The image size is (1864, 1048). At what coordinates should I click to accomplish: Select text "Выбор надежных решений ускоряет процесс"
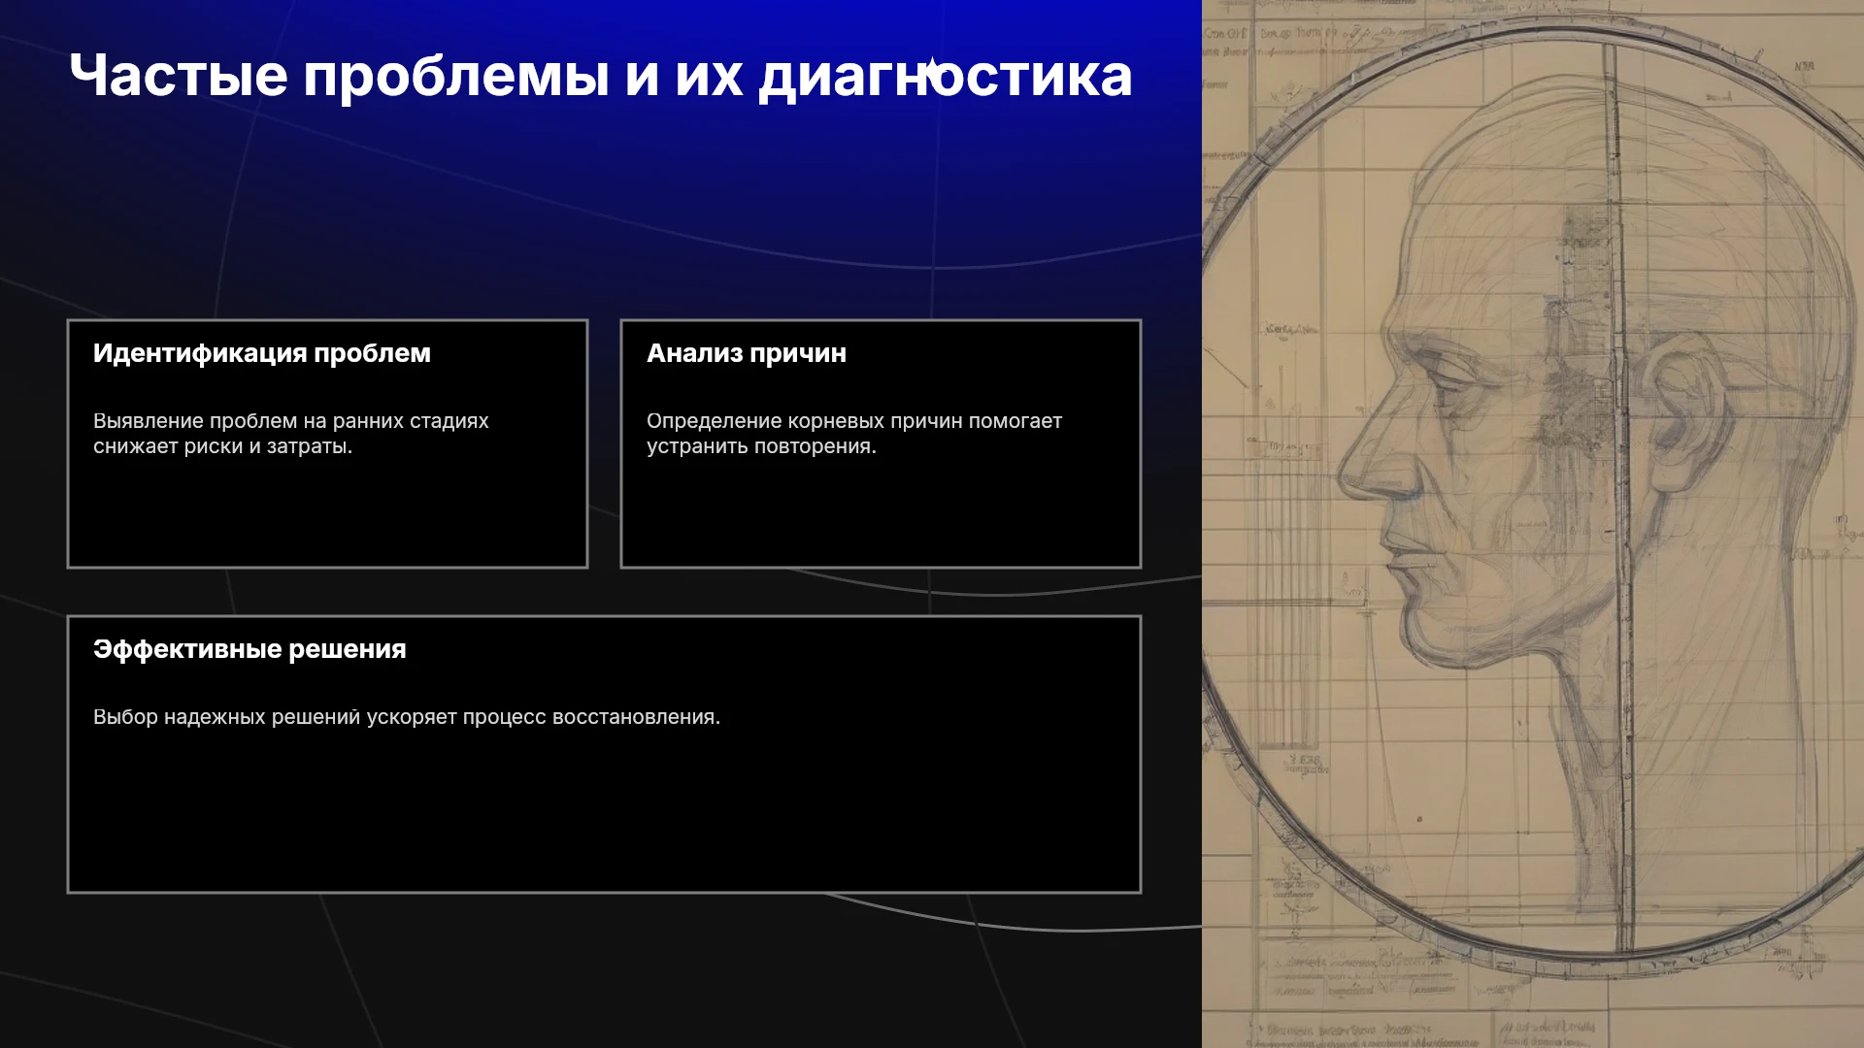click(319, 717)
